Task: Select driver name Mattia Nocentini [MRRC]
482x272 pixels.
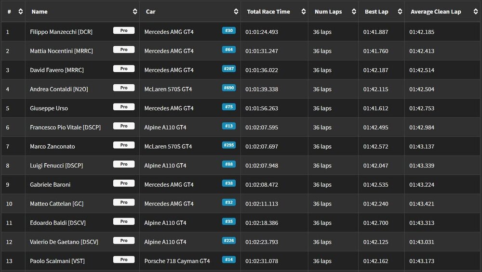Action: [x=61, y=51]
